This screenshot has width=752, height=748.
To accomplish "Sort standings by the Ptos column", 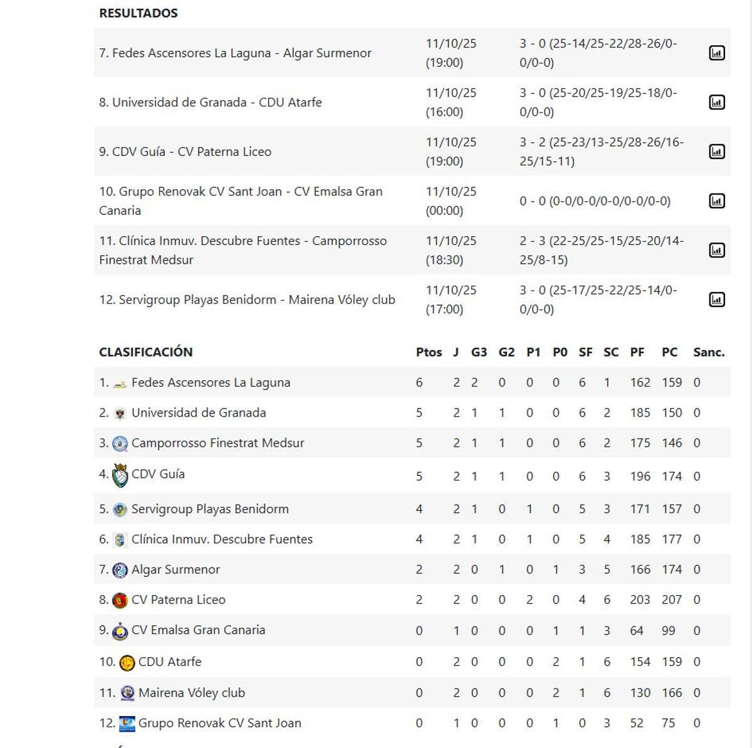I will click(x=429, y=351).
